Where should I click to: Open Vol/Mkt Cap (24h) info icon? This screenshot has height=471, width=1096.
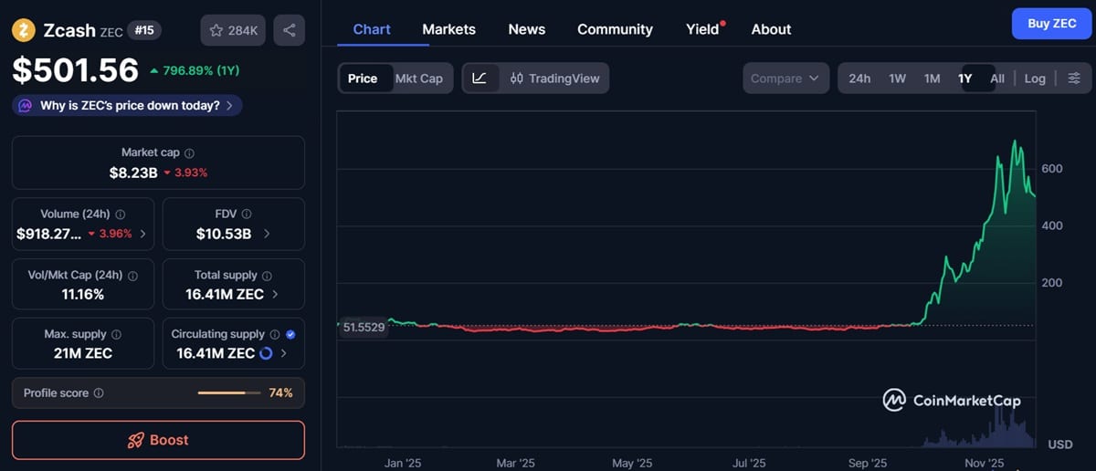[132, 275]
